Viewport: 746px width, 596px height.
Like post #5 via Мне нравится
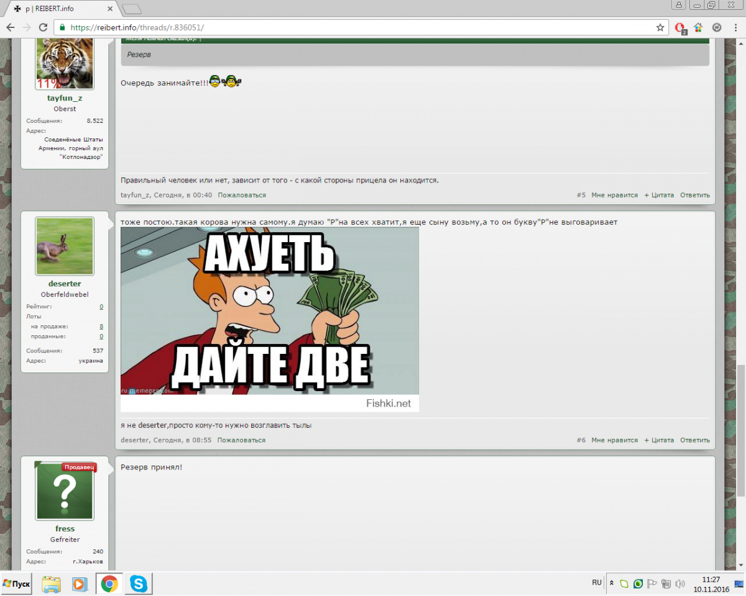coord(614,195)
